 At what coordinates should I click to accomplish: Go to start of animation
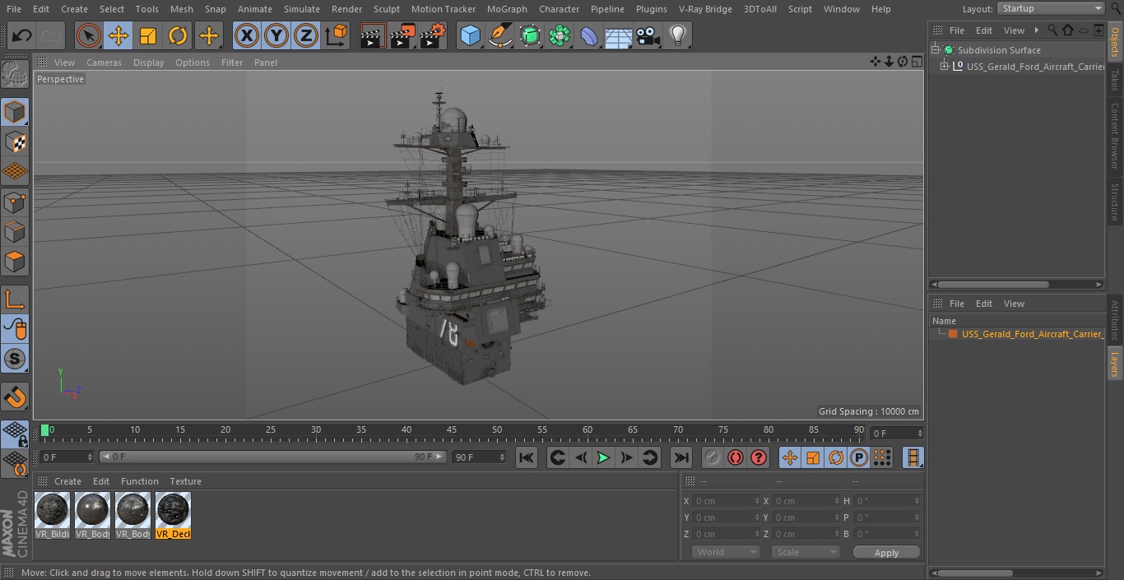(527, 457)
